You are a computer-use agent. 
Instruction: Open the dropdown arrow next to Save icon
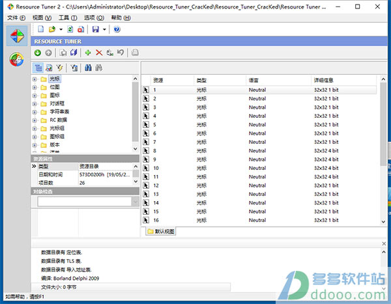tap(104, 29)
